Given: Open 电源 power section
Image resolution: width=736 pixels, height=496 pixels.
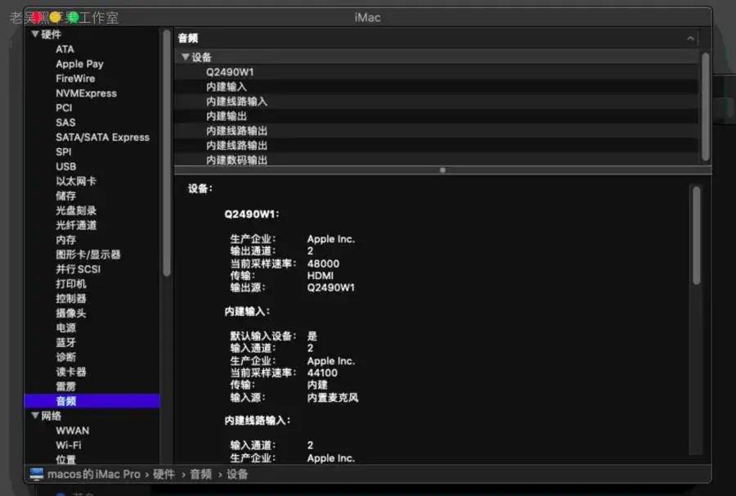Looking at the screenshot, I should pyautogui.click(x=65, y=327).
